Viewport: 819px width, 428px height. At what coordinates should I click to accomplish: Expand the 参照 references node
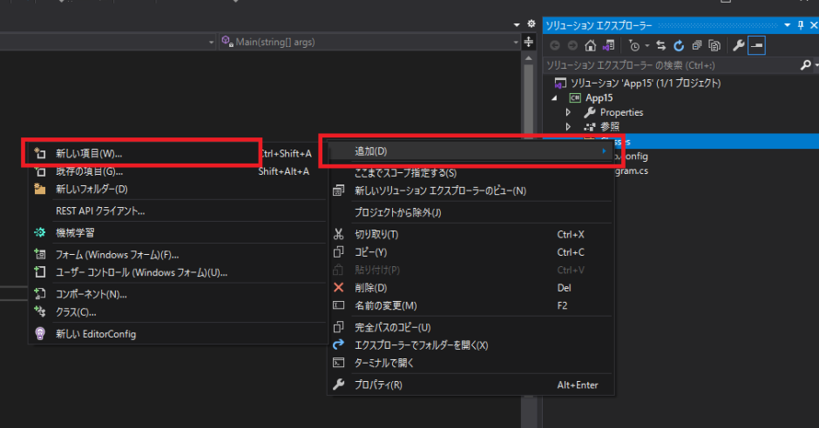click(568, 127)
